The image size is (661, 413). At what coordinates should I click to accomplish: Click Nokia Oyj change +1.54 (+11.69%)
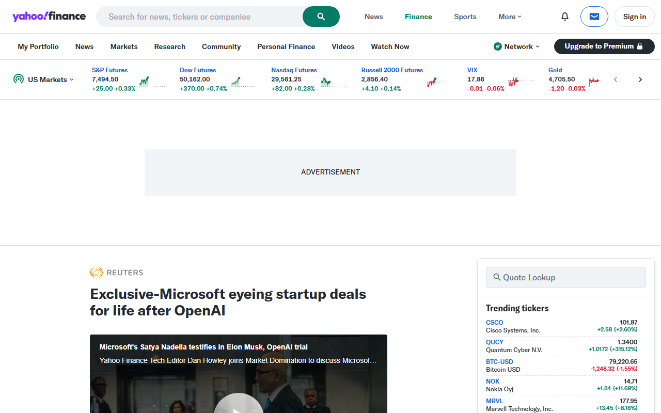pos(617,388)
